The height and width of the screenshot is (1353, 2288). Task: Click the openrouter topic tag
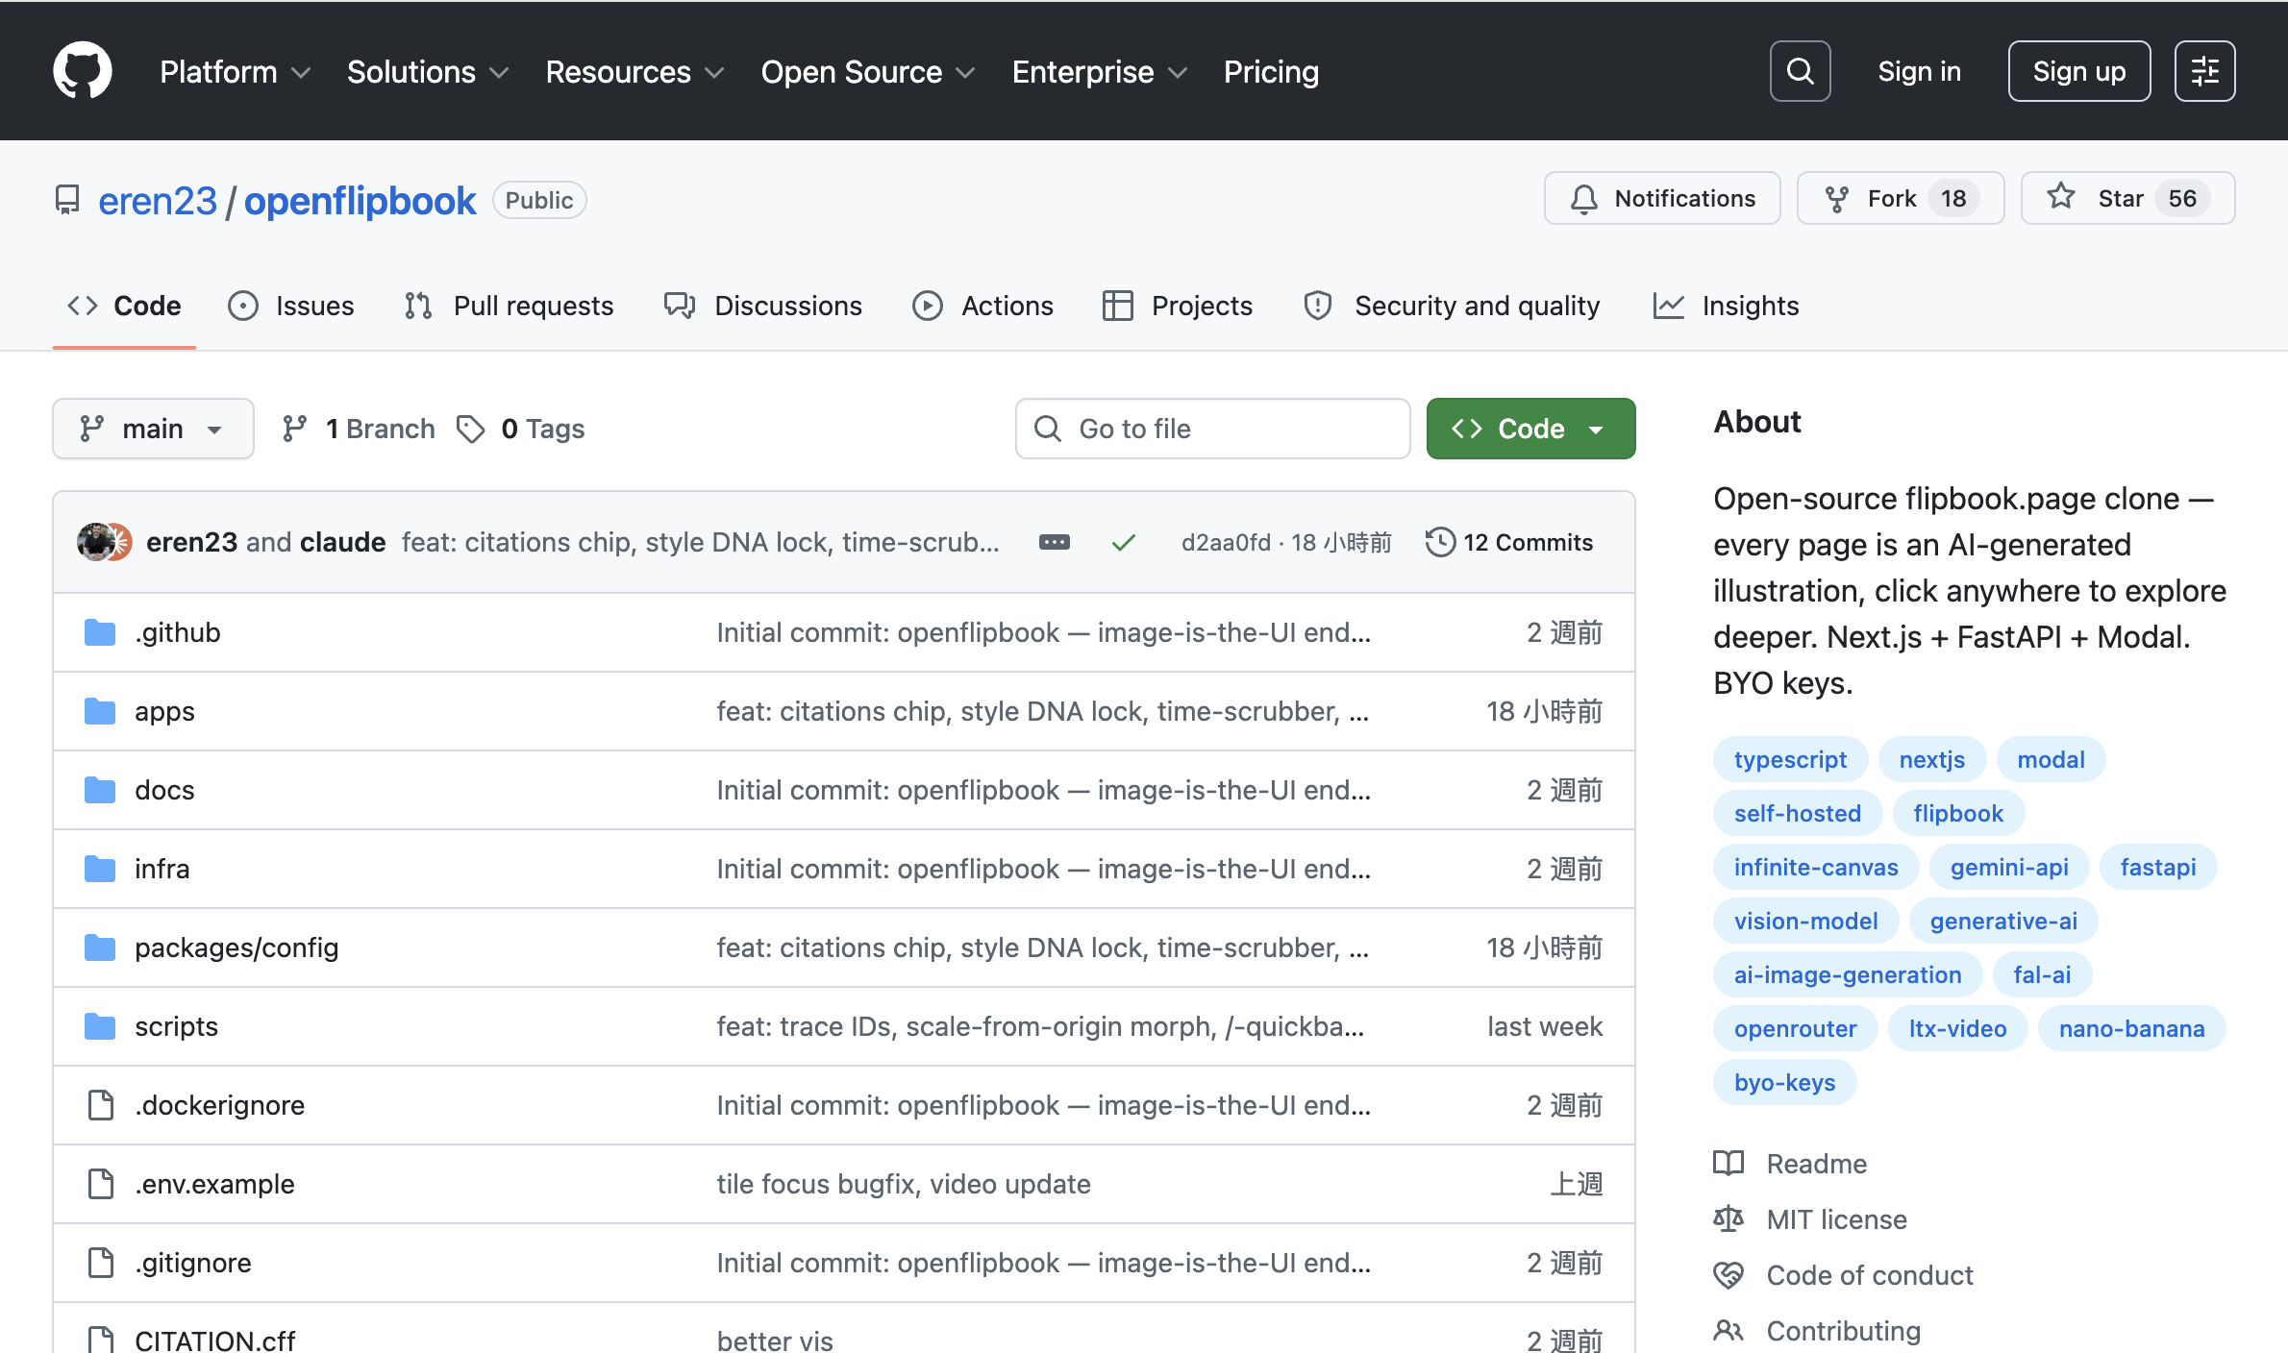1795,1028
